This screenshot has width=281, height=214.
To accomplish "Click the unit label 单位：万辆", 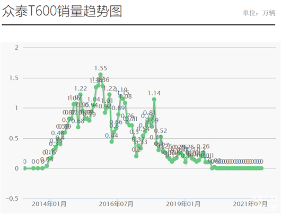I will click(x=259, y=13).
